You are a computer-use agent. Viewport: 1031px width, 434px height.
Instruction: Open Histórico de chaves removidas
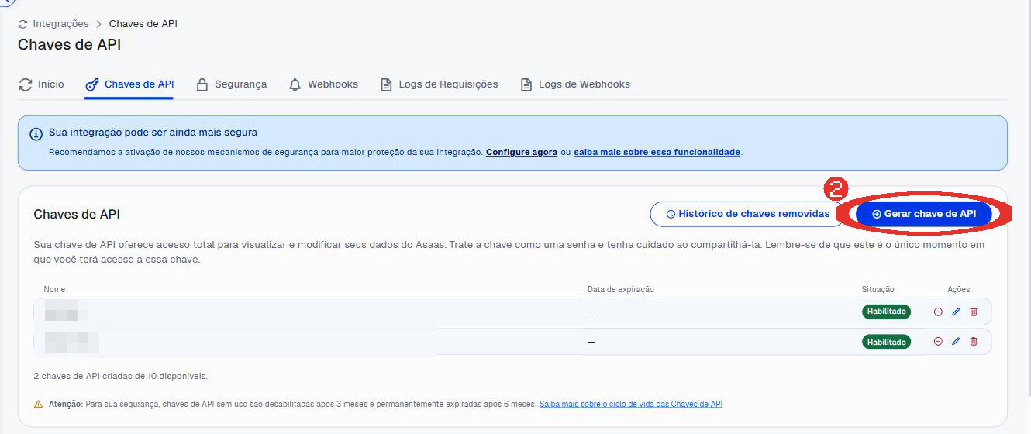[x=747, y=214]
